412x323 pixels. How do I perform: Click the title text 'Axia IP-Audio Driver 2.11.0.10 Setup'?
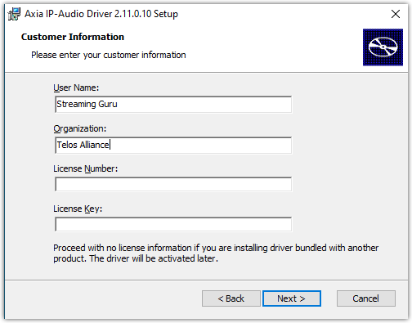click(x=101, y=14)
